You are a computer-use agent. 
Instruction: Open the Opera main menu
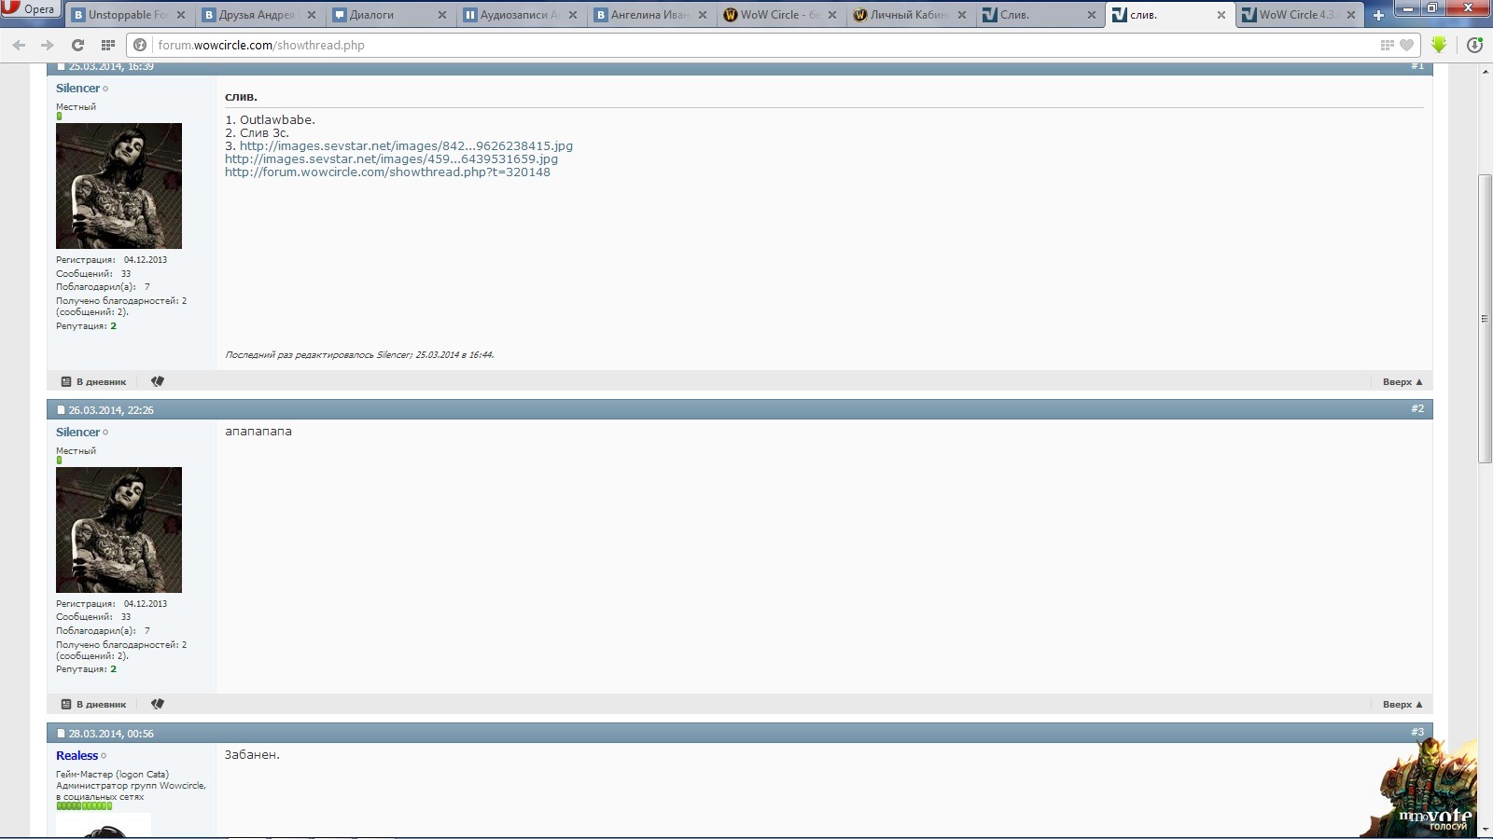(x=30, y=10)
